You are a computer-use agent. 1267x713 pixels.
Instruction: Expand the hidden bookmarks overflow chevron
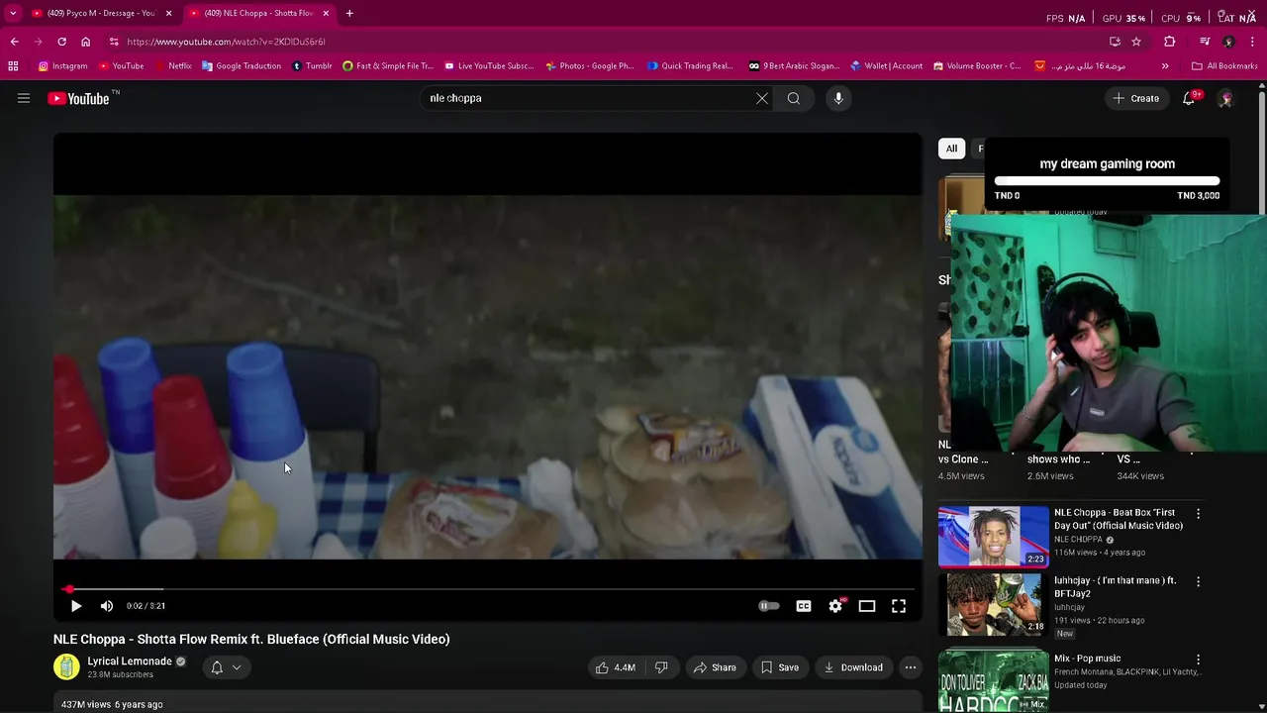coord(1165,66)
